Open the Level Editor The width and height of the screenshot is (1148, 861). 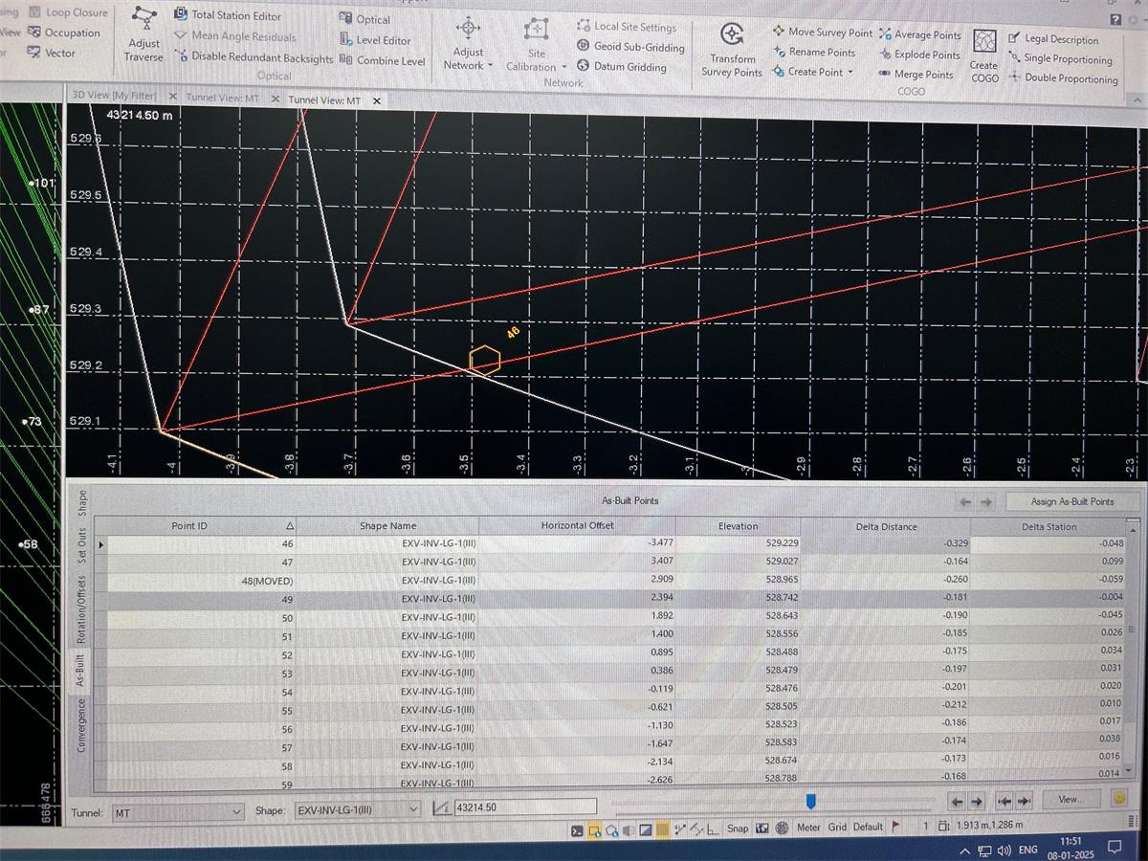[x=375, y=40]
